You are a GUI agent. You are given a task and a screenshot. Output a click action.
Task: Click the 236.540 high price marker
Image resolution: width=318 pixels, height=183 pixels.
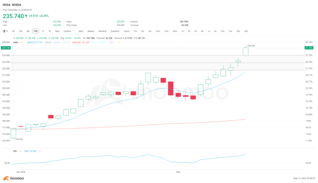[251, 46]
